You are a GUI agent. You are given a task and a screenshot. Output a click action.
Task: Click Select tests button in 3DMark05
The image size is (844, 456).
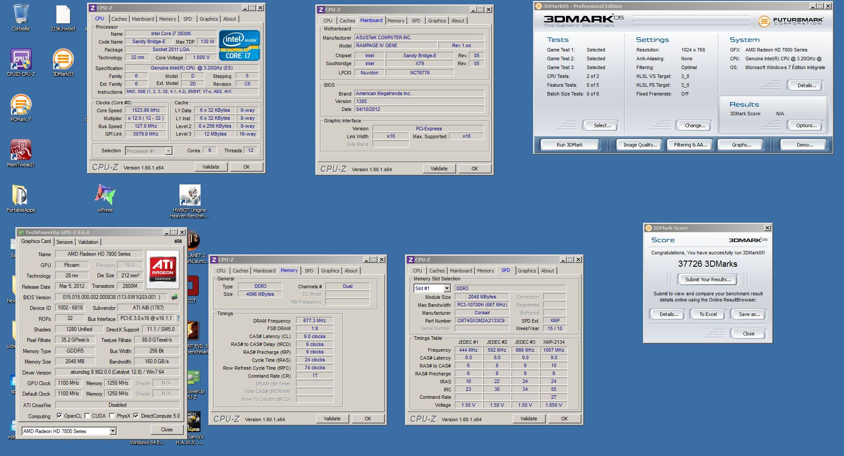[602, 125]
